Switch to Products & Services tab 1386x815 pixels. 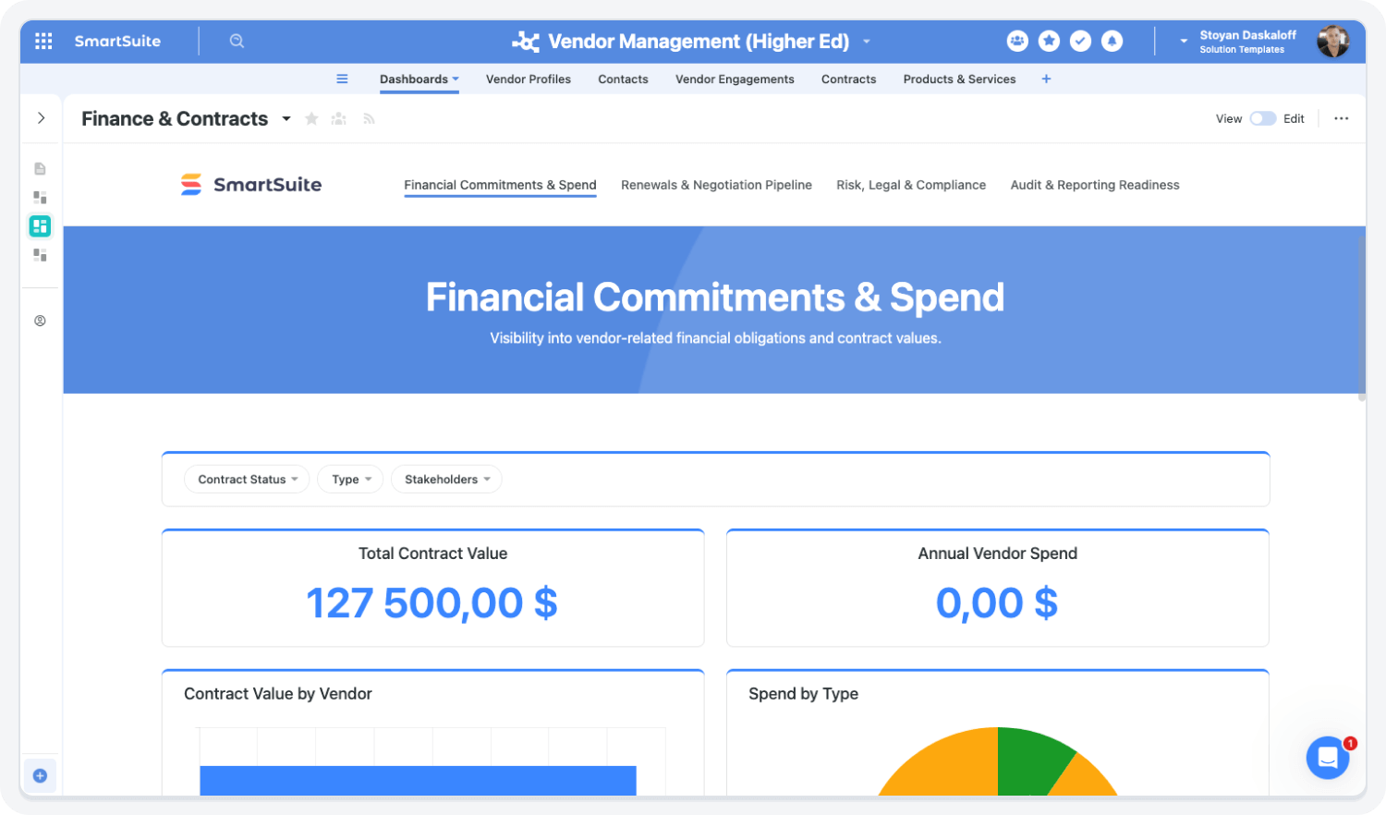[x=959, y=79]
